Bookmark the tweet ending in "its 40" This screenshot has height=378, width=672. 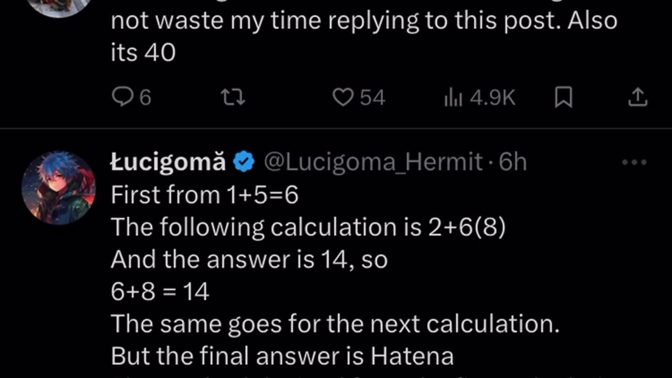[563, 98]
